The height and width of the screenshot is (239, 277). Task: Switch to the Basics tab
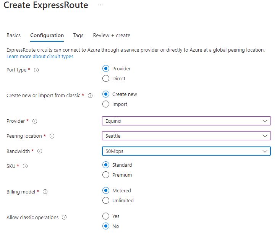14,35
